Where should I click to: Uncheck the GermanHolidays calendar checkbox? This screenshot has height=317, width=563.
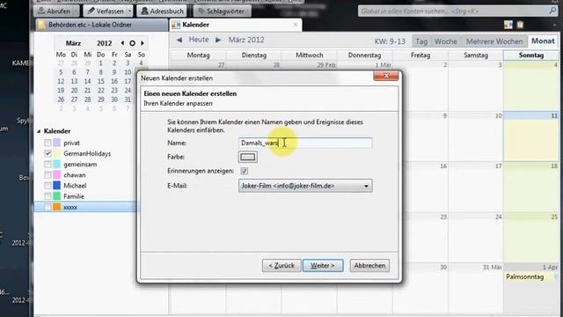[48, 153]
